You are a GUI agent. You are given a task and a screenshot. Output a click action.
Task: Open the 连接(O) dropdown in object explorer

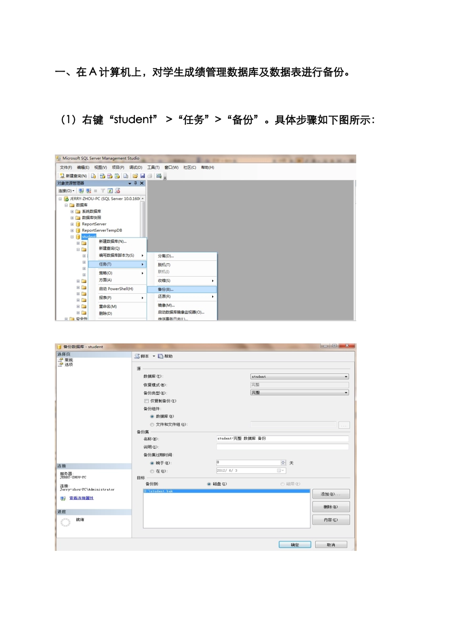66,191
